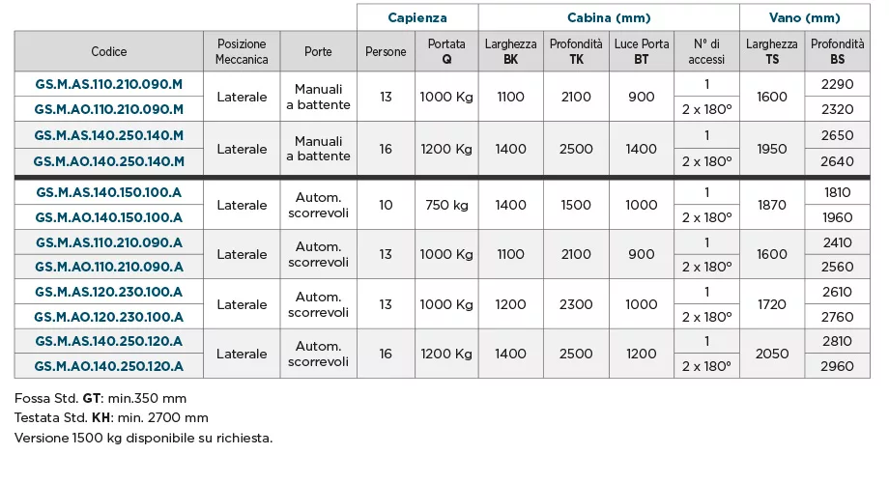Click the Larghezza TS column header
The image size is (889, 483).
772,51
